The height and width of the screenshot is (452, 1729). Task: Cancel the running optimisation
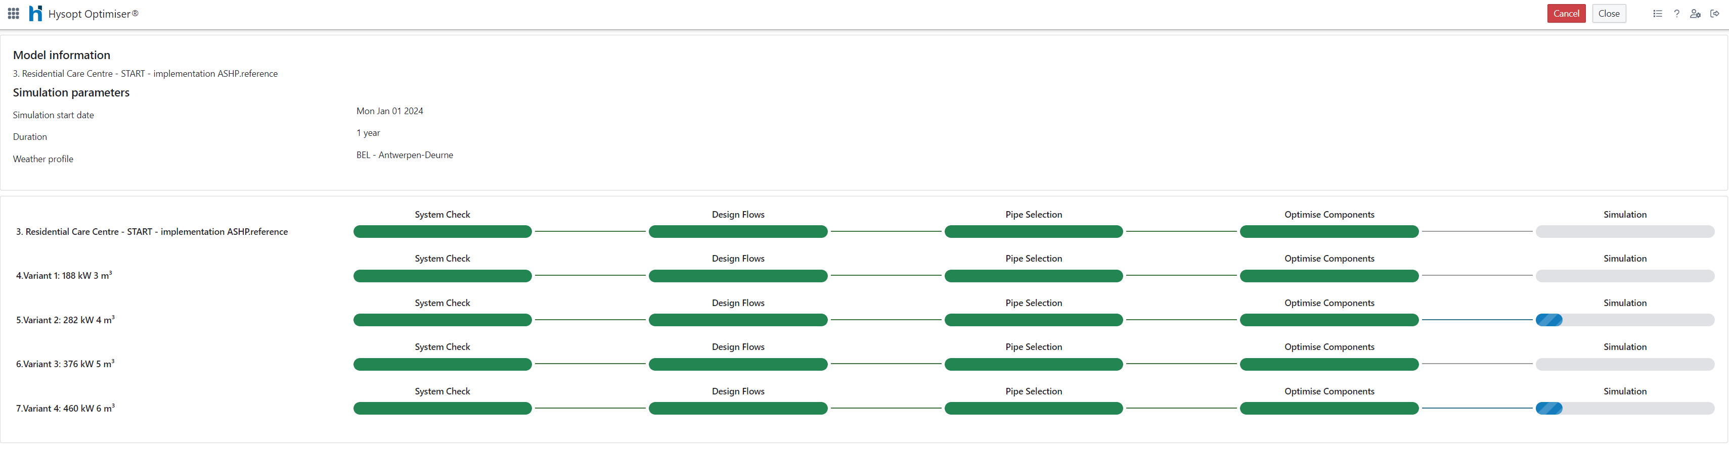click(x=1566, y=14)
